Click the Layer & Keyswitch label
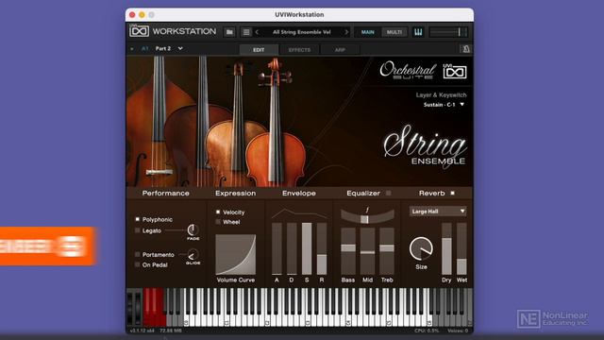The width and height of the screenshot is (604, 340). pyautogui.click(x=441, y=94)
